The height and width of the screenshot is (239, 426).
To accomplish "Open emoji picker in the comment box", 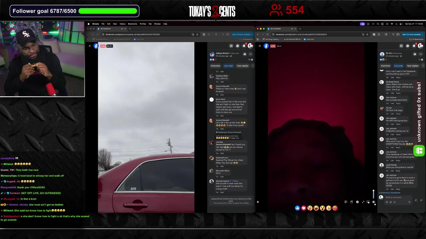I will click(391, 202).
